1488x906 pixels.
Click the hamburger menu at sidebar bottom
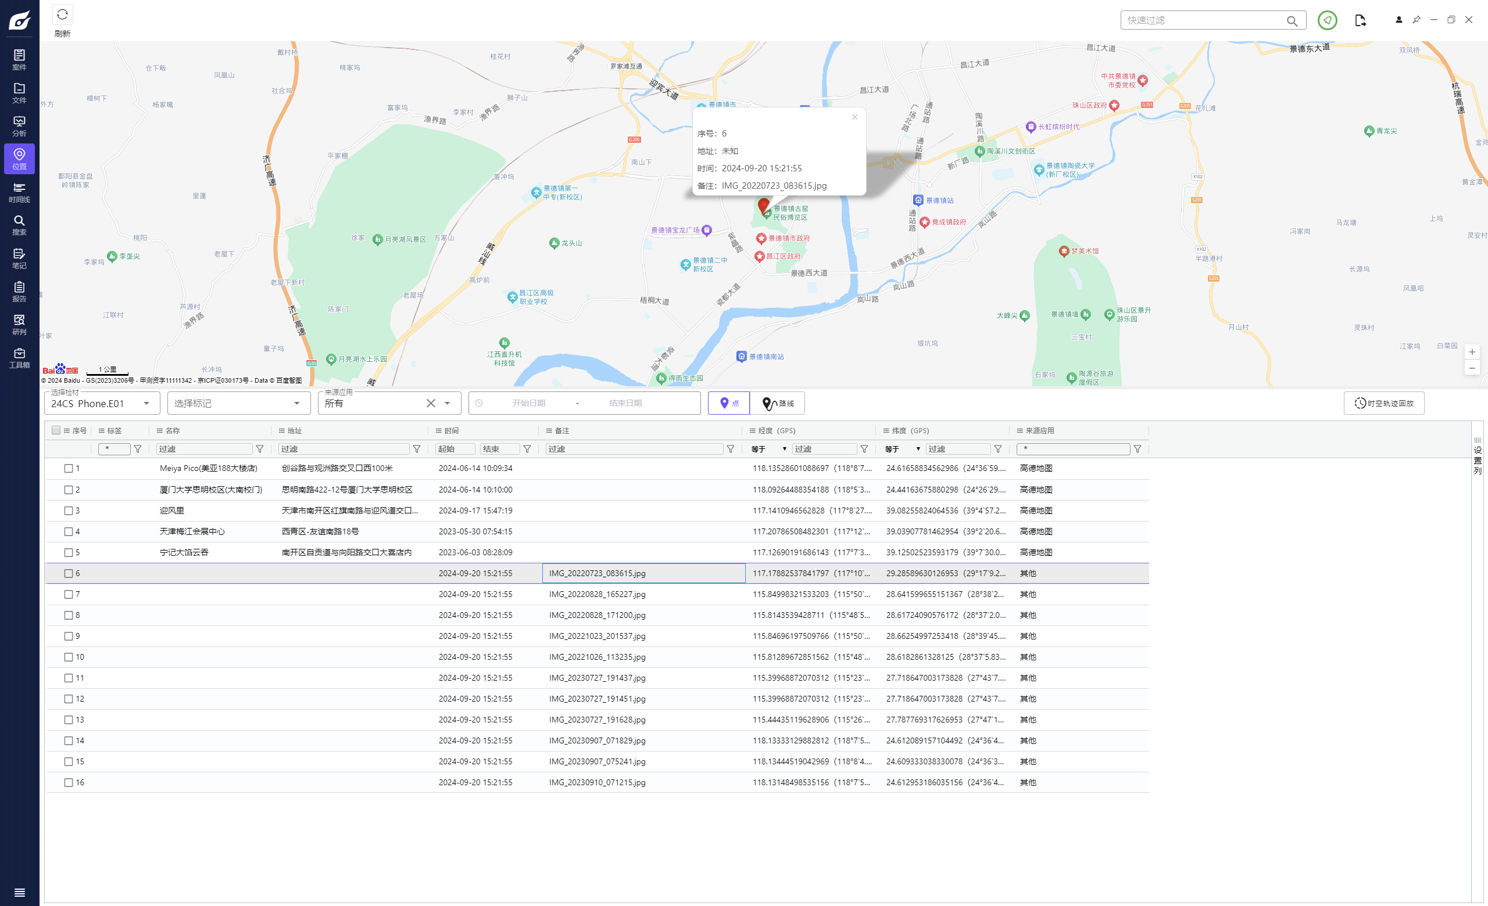[x=19, y=892]
